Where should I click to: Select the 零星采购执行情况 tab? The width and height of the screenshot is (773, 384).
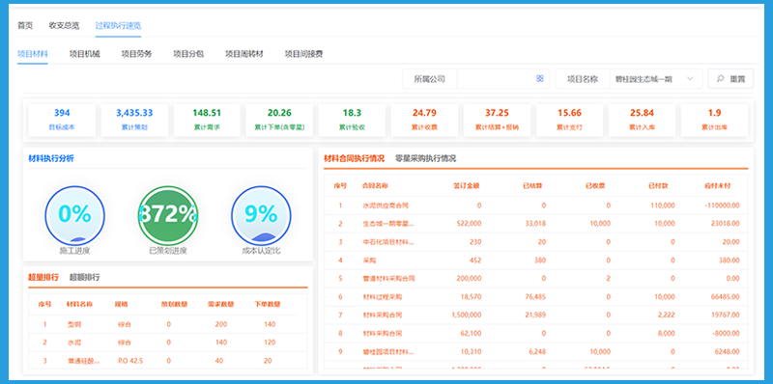[425, 158]
